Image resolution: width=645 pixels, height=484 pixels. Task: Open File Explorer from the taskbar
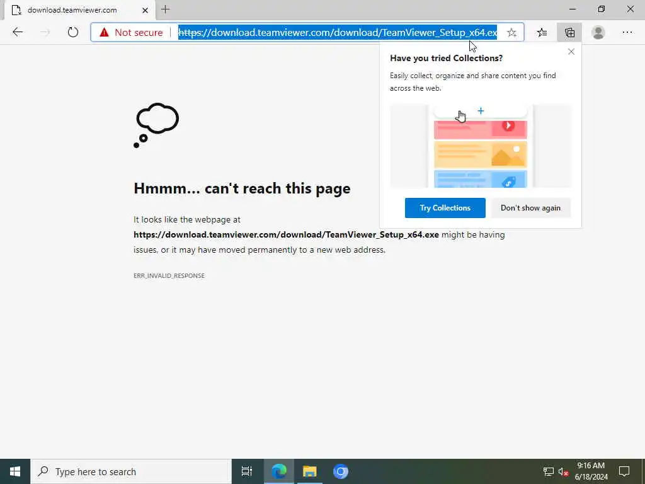tap(309, 471)
